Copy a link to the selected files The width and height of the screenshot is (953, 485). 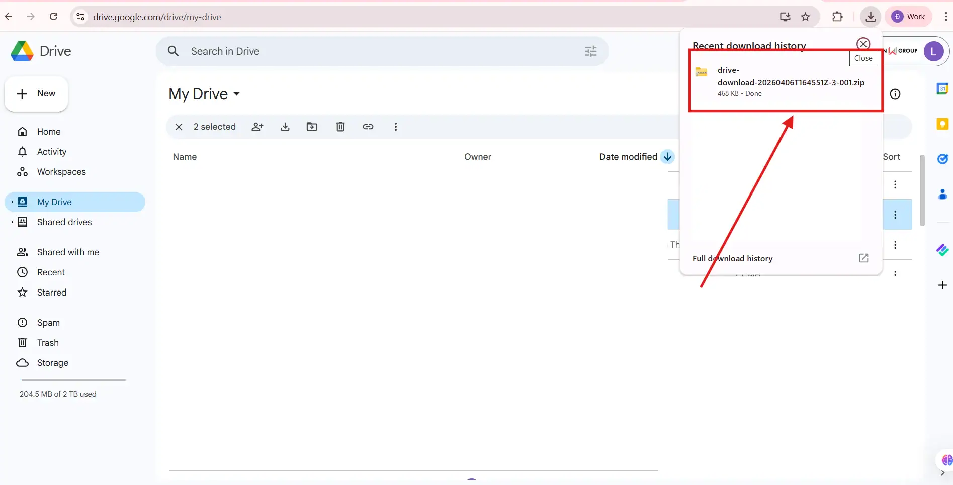click(368, 127)
